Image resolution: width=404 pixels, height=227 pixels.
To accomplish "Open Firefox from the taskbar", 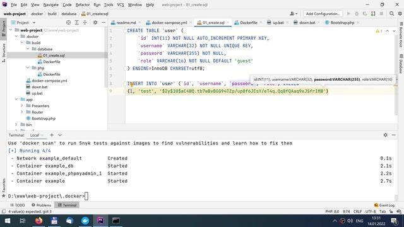I will click(x=39, y=221).
